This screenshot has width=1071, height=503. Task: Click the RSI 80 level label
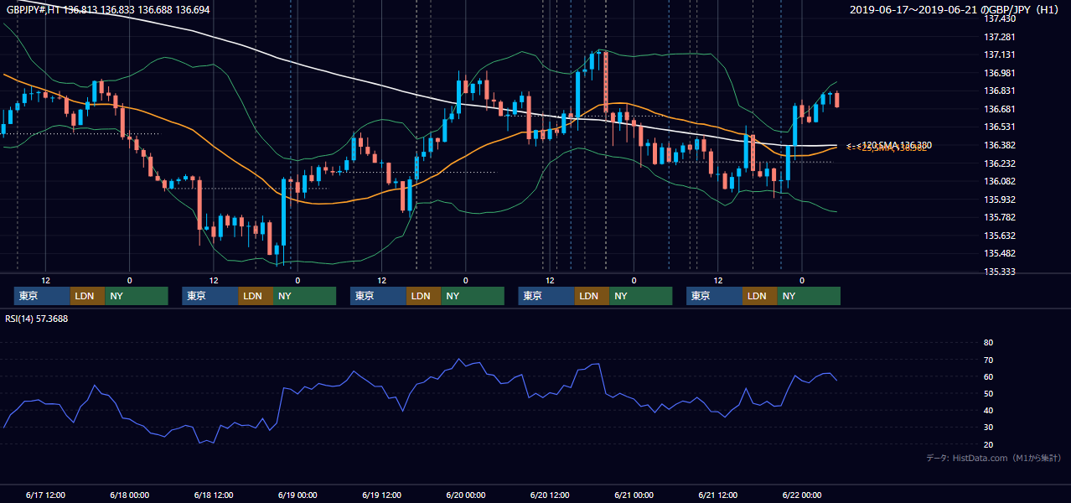point(988,343)
